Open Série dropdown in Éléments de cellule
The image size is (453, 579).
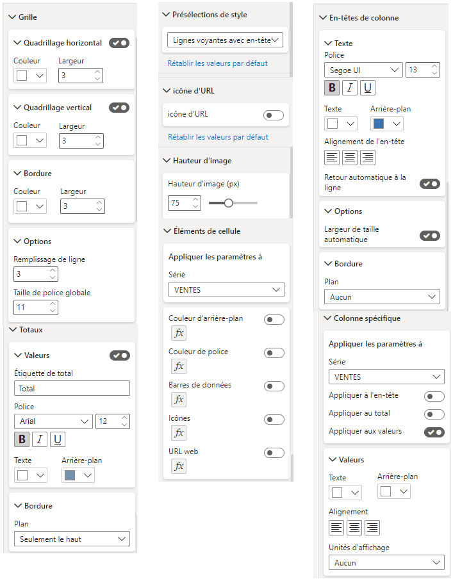226,289
